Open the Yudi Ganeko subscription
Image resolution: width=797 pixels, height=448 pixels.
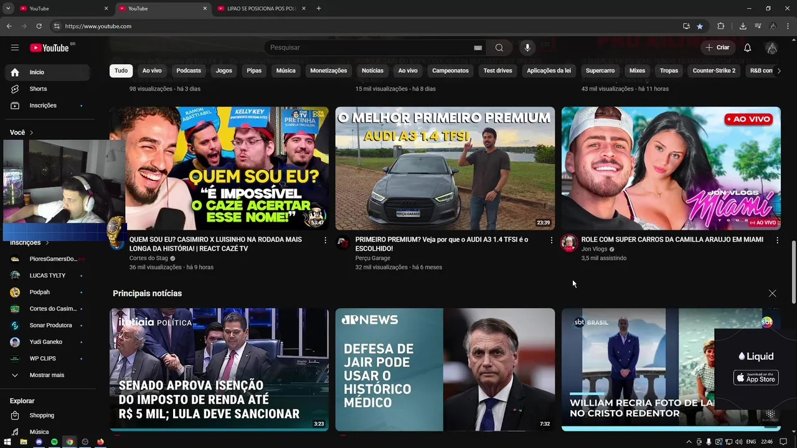click(47, 342)
